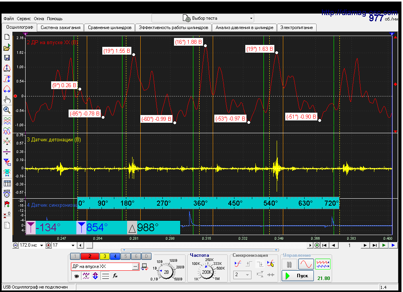The height and width of the screenshot is (292, 403).
Task: Toggle the grid columns icon
Action: click(x=7, y=183)
